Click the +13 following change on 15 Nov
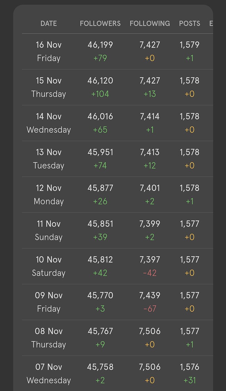Screen dimensions: 226x391 tap(150, 94)
